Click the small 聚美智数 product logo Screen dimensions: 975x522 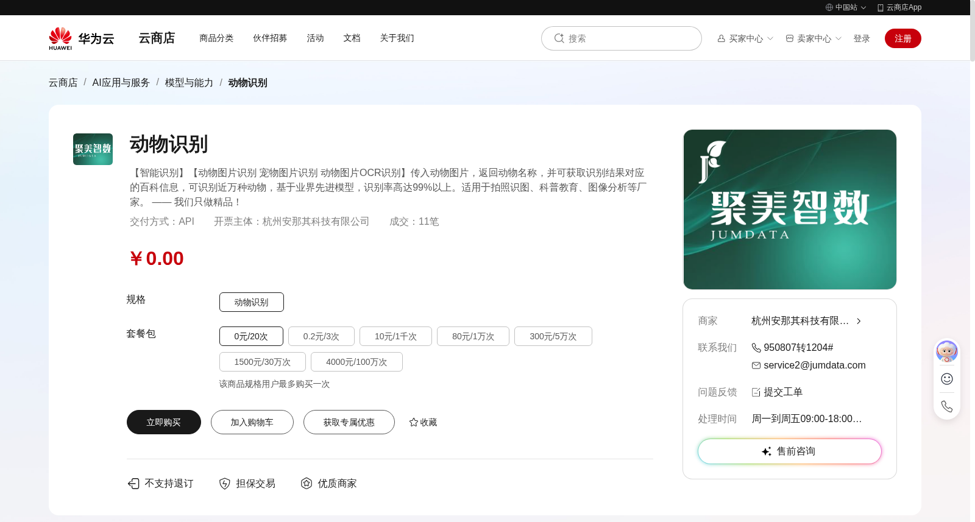tap(93, 149)
